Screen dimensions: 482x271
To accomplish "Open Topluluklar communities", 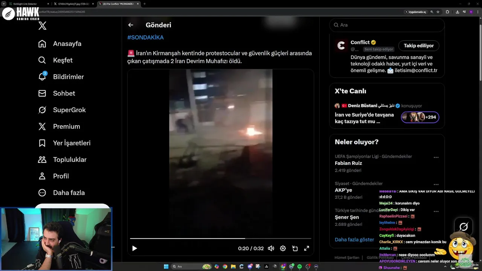I will (x=63, y=160).
